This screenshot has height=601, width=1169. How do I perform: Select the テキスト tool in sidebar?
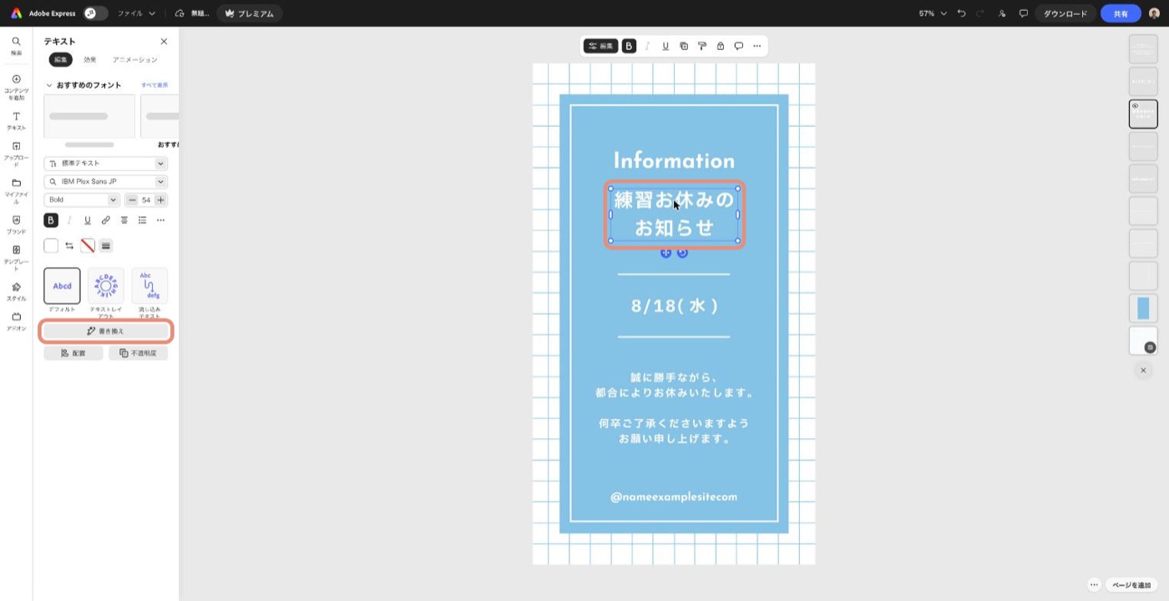pos(16,121)
